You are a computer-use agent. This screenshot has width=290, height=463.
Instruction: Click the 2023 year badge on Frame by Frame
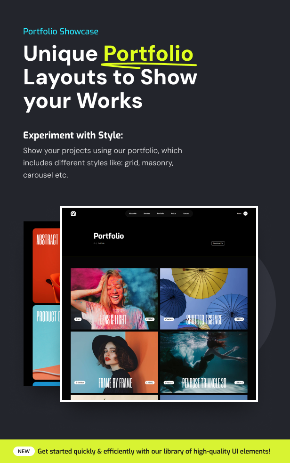click(150, 382)
